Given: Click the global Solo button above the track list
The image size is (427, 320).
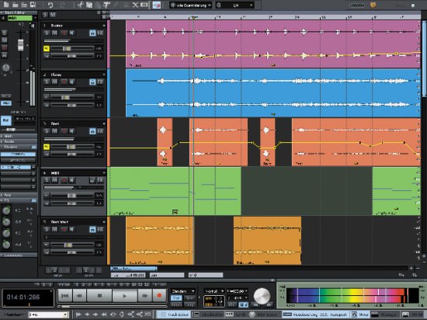Looking at the screenshot, I should (45, 15).
